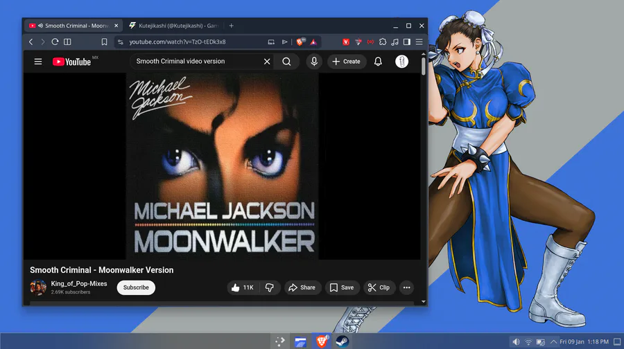
Task: Click the page scrollbar down arrow
Action: tap(424, 302)
